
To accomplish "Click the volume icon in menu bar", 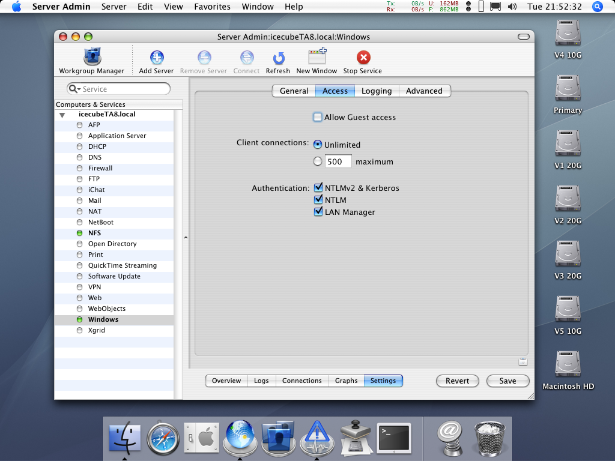I will [512, 7].
